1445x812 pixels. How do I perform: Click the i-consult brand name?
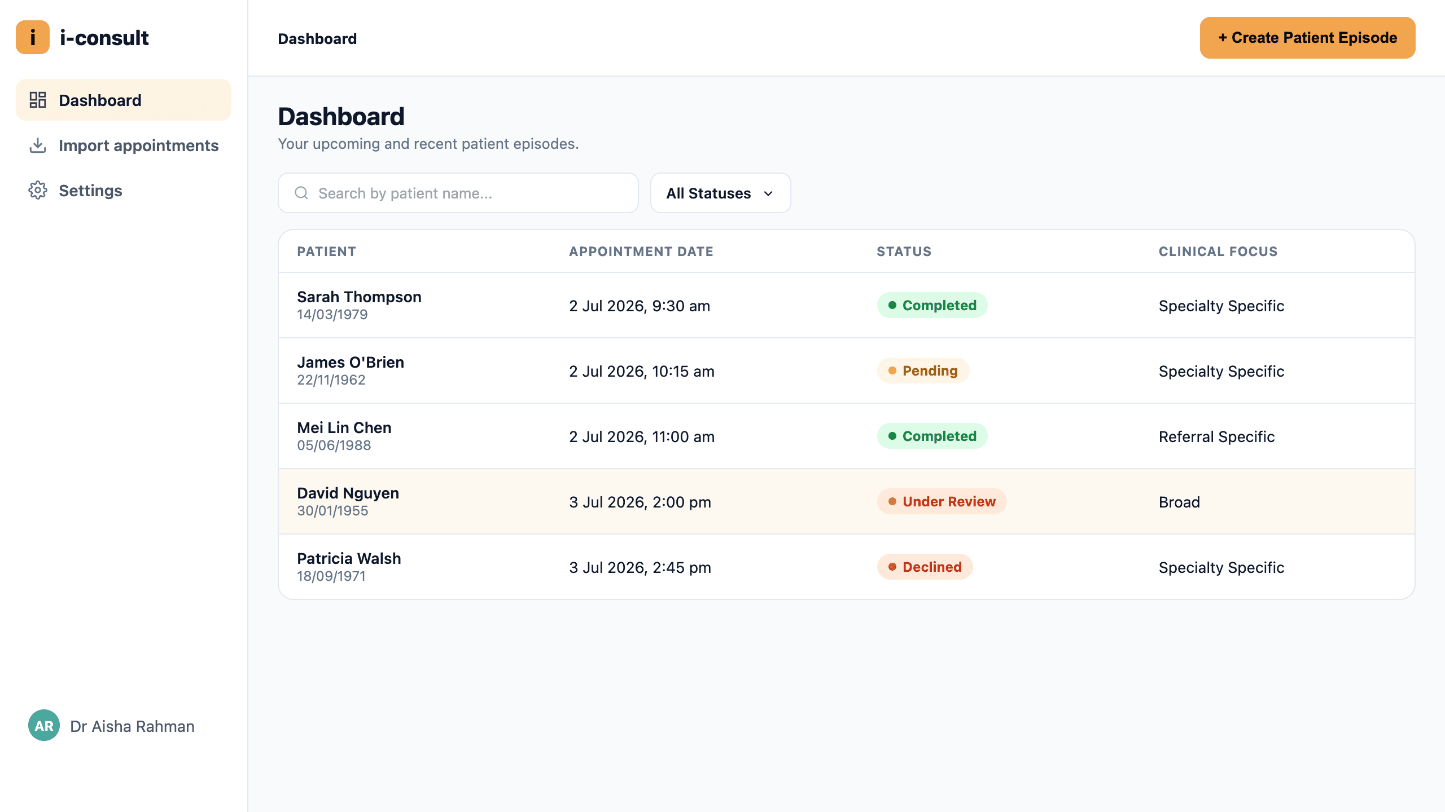104,38
